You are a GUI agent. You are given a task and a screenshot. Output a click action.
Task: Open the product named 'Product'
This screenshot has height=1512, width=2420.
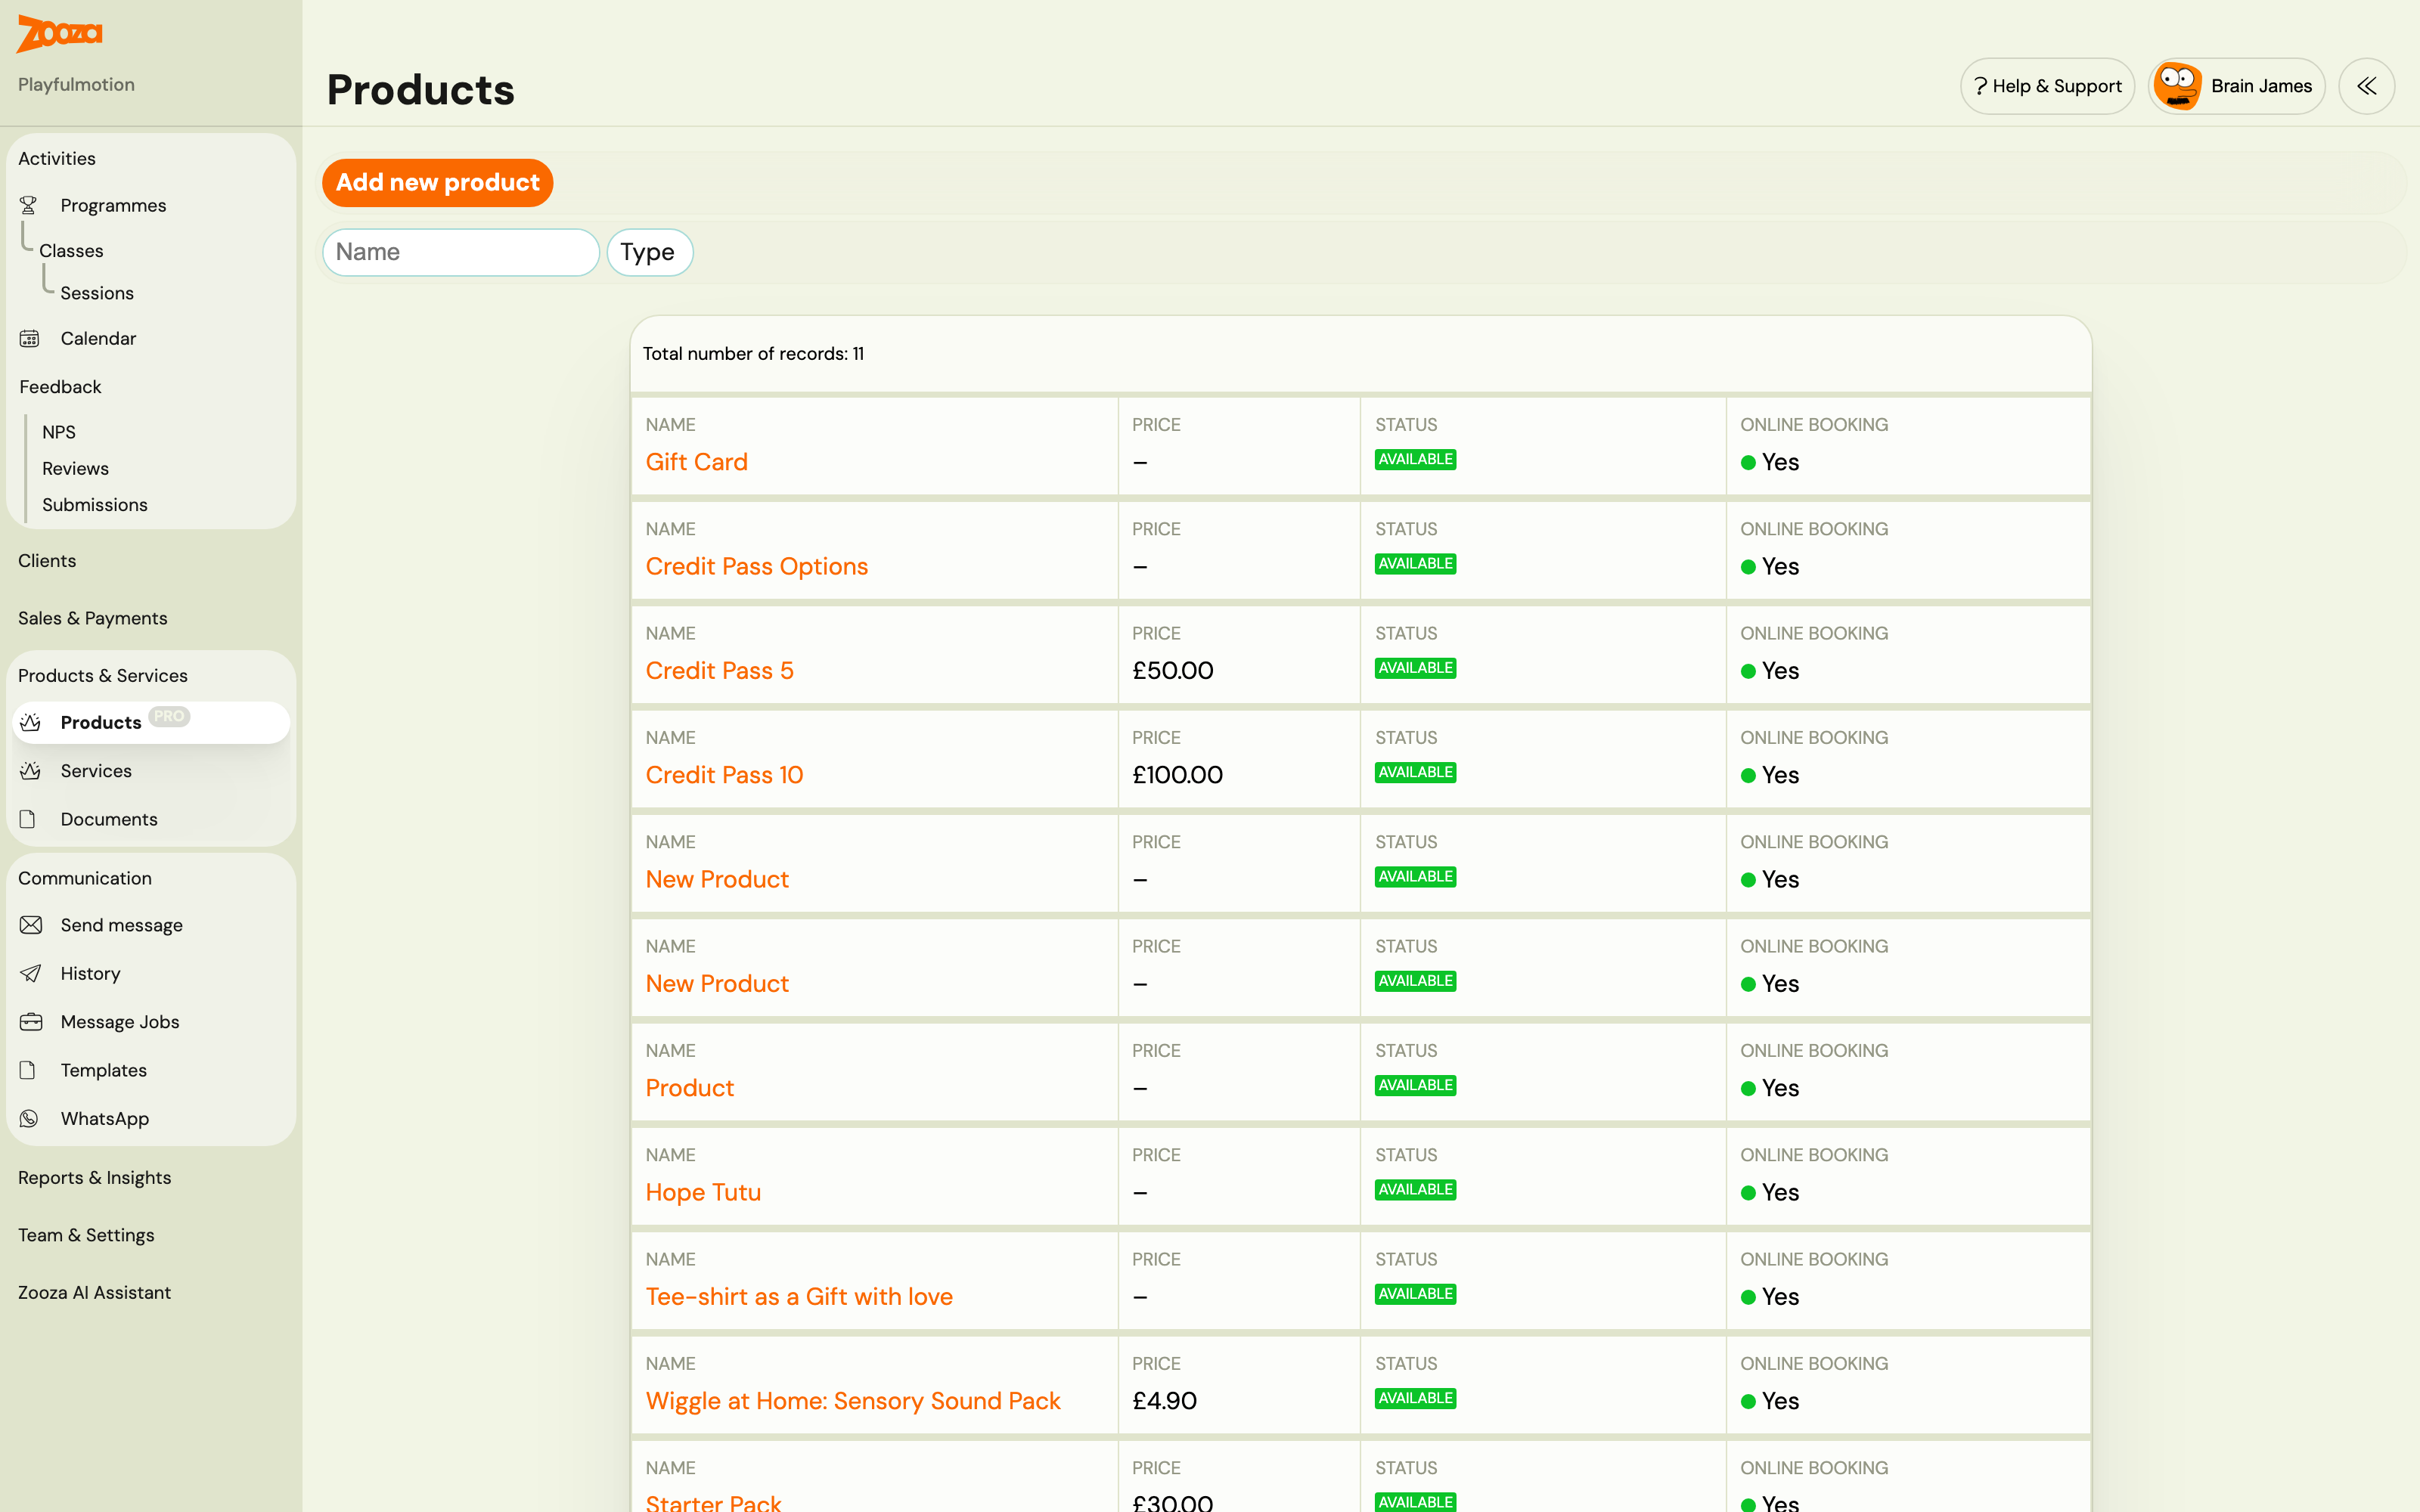[x=690, y=1088]
